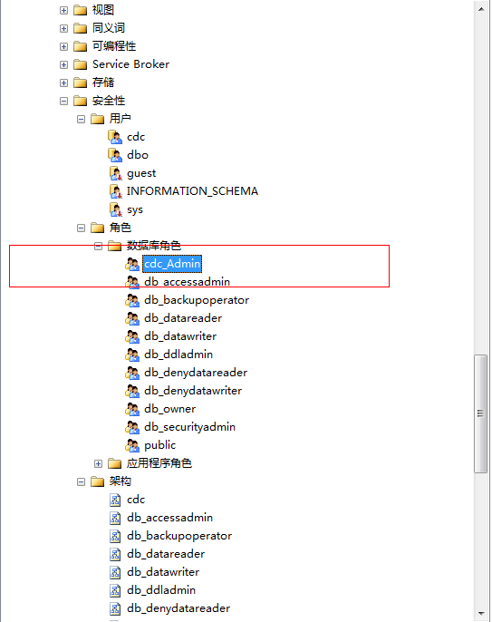Image resolution: width=492 pixels, height=622 pixels.
Task: Select the INFORMATION_SCHEMA user name
Action: coord(192,191)
